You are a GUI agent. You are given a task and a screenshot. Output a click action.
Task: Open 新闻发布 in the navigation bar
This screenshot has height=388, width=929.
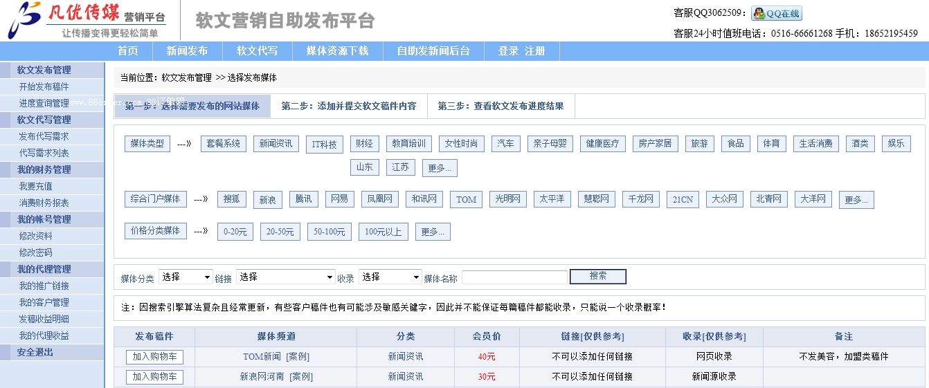pyautogui.click(x=187, y=51)
